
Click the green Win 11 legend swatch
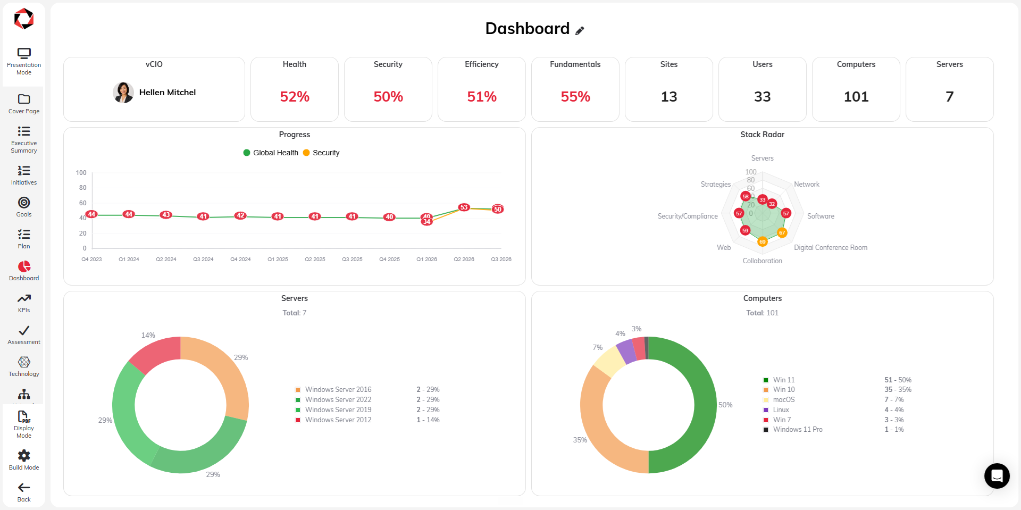click(x=766, y=380)
